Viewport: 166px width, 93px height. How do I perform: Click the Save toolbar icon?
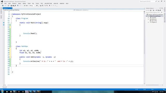13,6
